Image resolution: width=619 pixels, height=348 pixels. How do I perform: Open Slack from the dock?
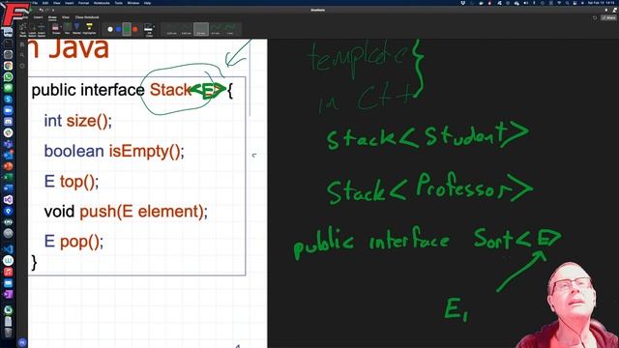tap(9, 133)
